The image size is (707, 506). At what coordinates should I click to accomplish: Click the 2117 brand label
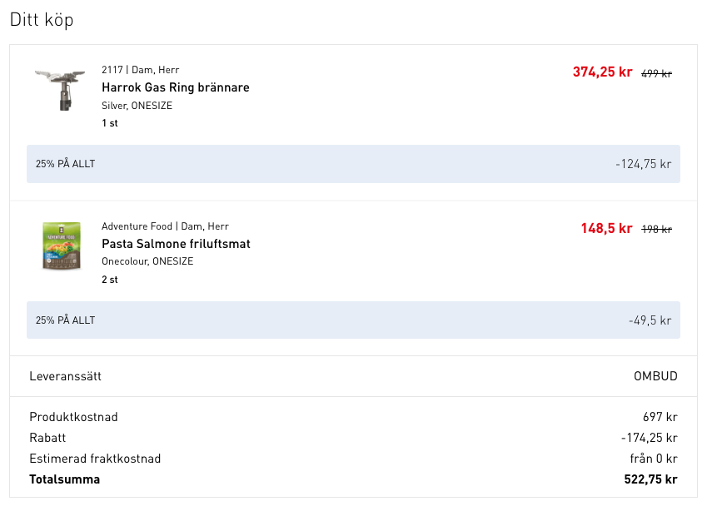(112, 70)
